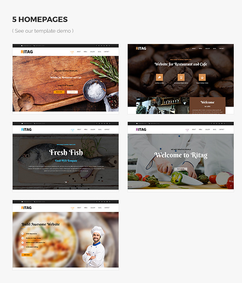Click the white RITAG logo on coffee beans homepage
The height and width of the screenshot is (283, 242).
tap(141, 48)
